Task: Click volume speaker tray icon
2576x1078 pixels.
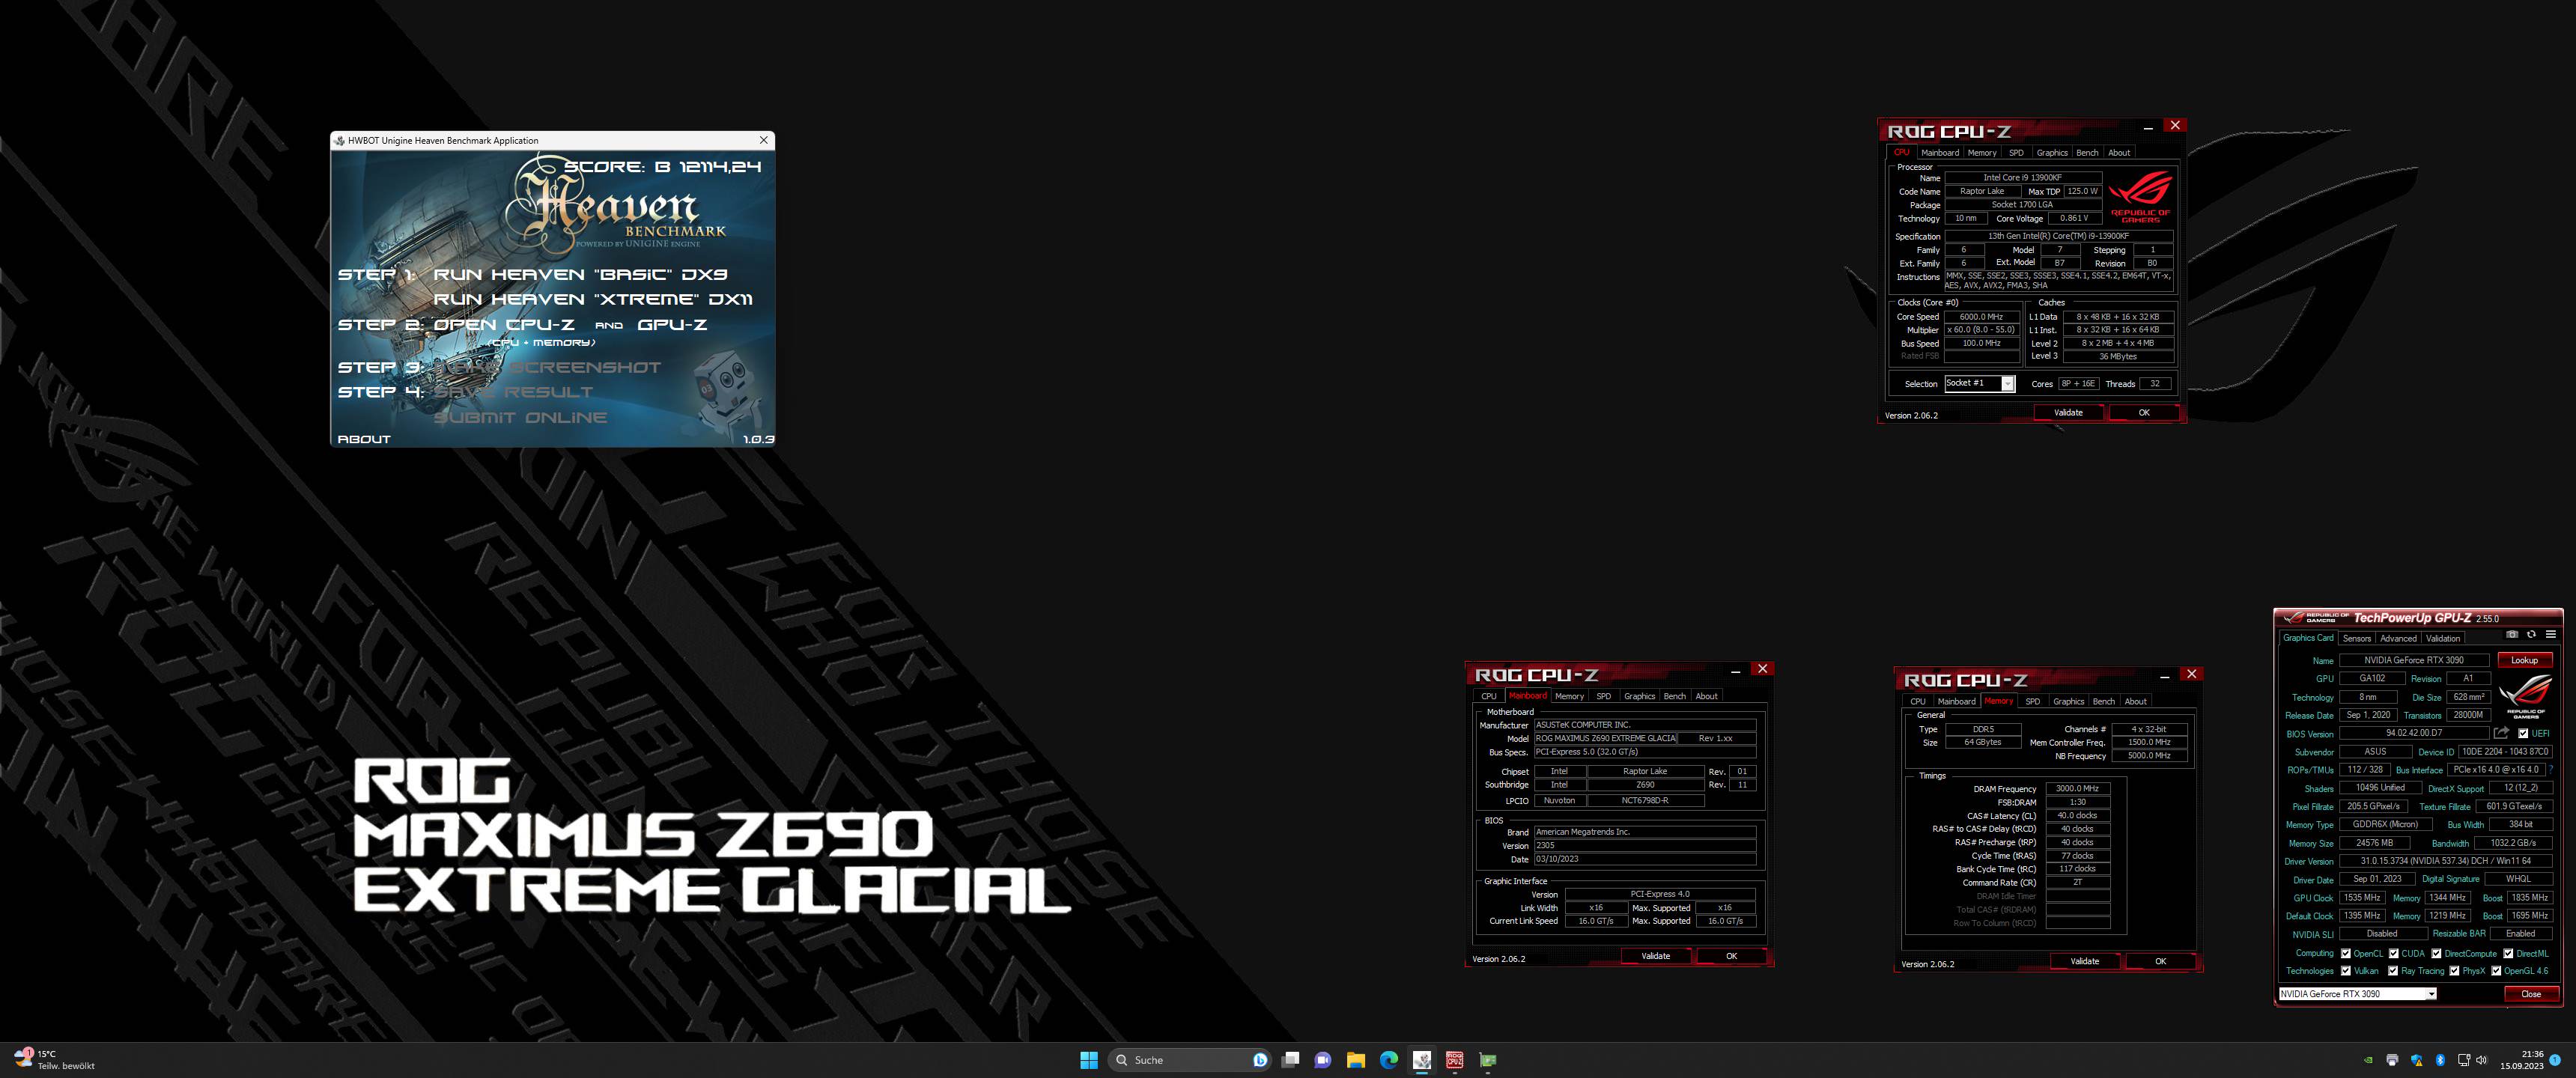Action: (2481, 1060)
